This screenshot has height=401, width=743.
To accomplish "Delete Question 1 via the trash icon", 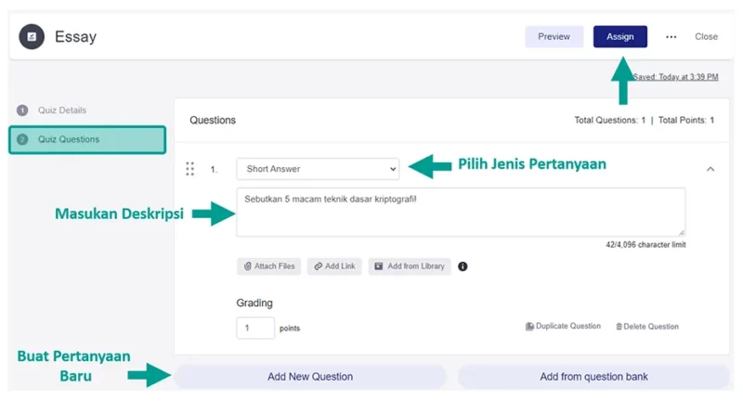I will [647, 327].
